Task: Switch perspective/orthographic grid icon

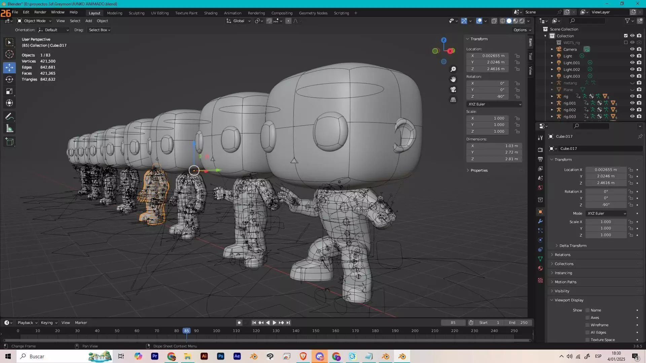Action: pos(453,99)
